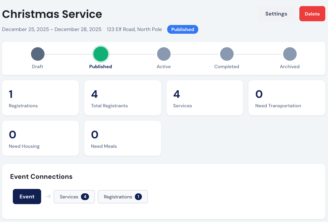Click the Draft status circle
The height and width of the screenshot is (222, 328).
tap(37, 54)
